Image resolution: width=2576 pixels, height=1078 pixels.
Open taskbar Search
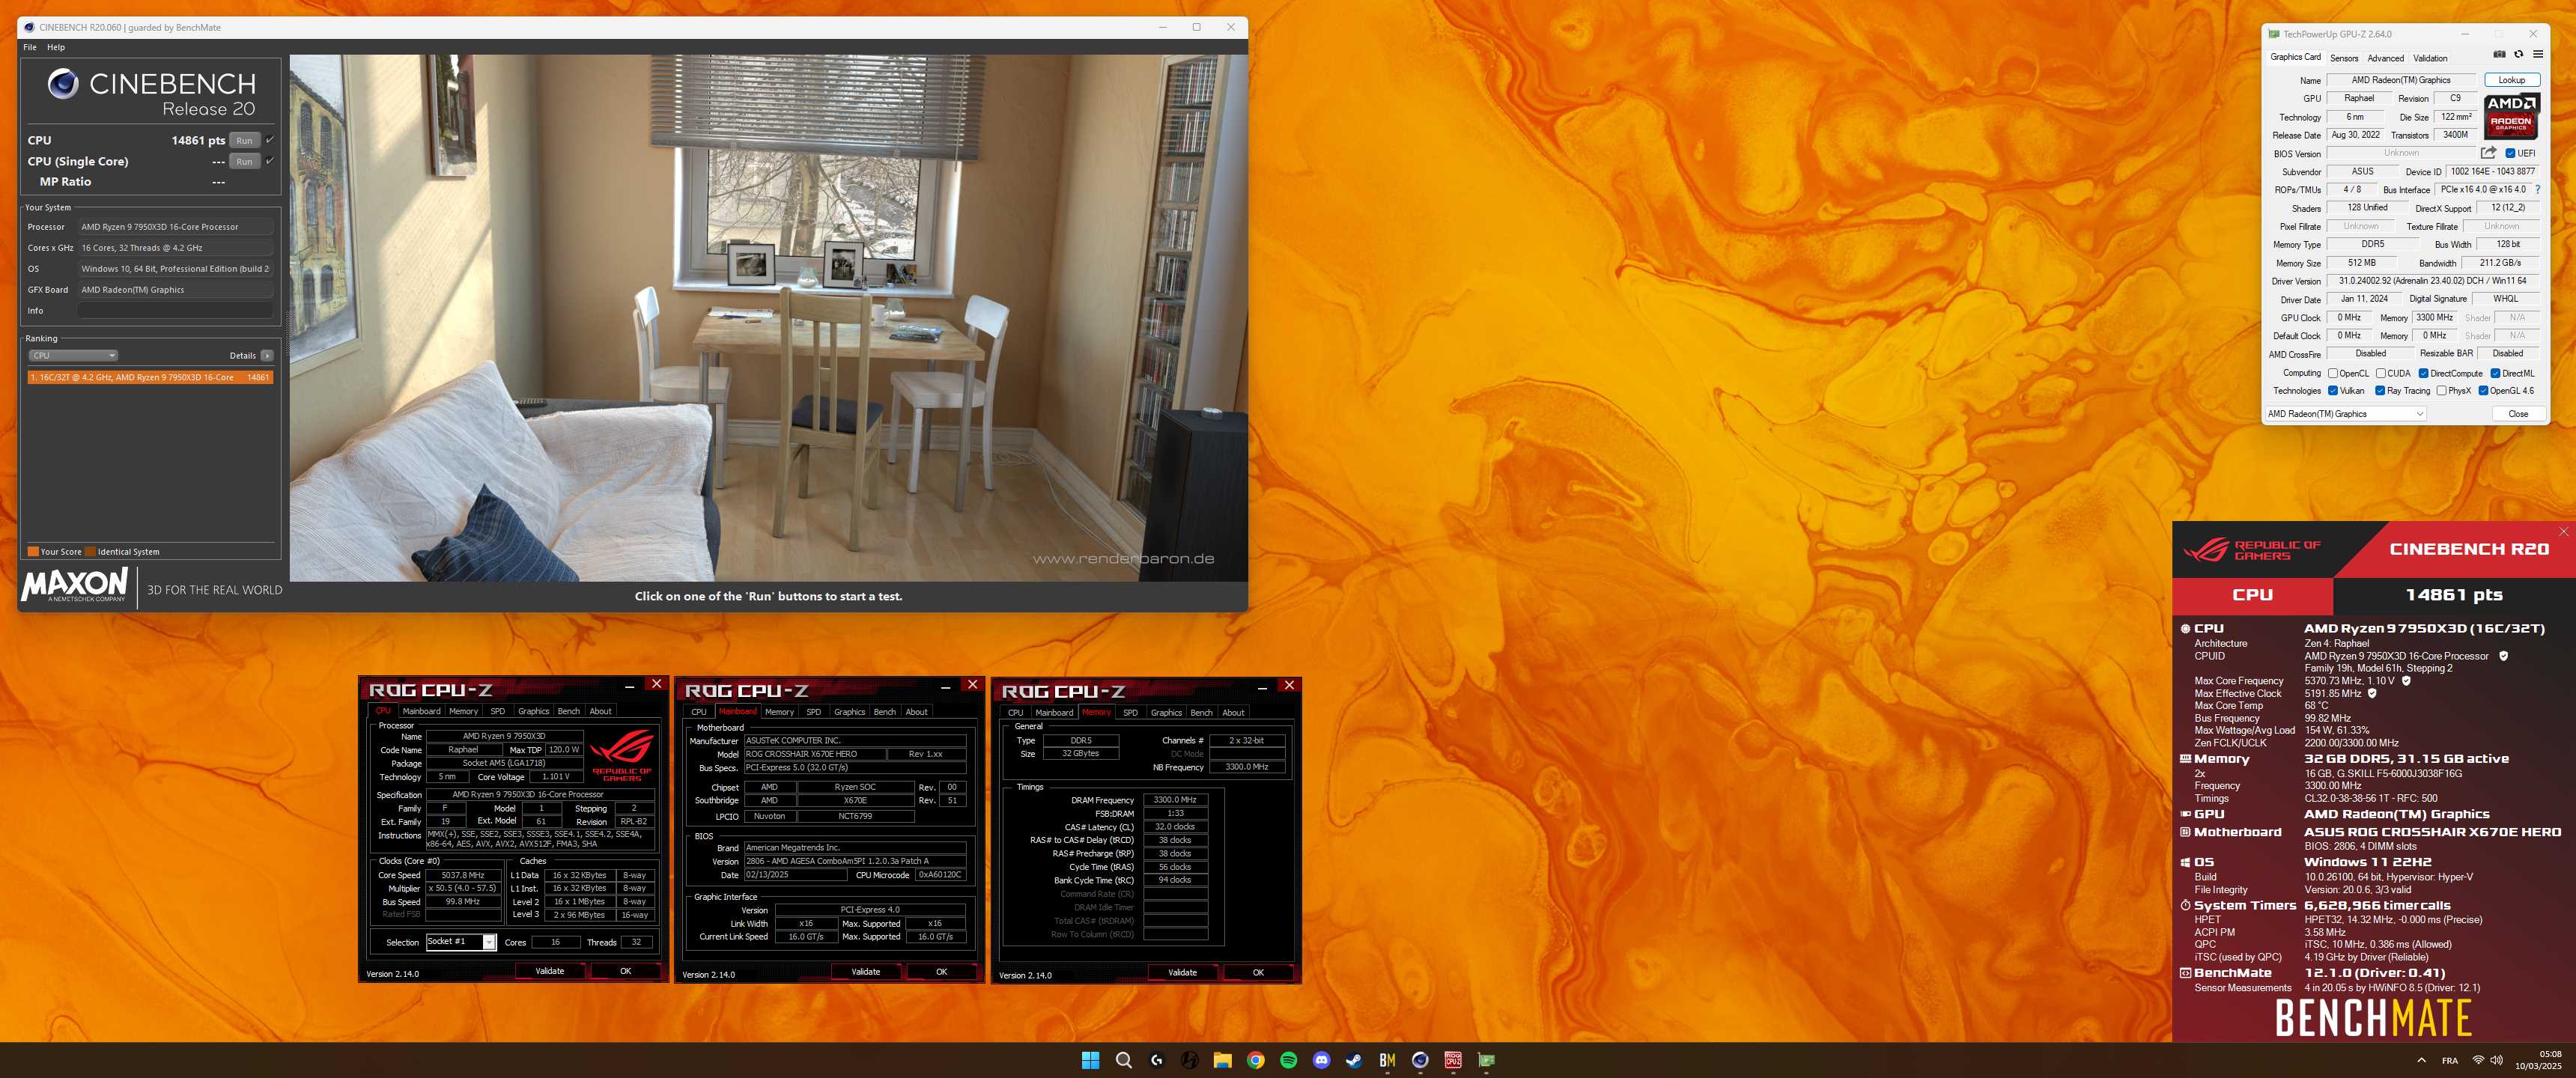coord(1123,1060)
